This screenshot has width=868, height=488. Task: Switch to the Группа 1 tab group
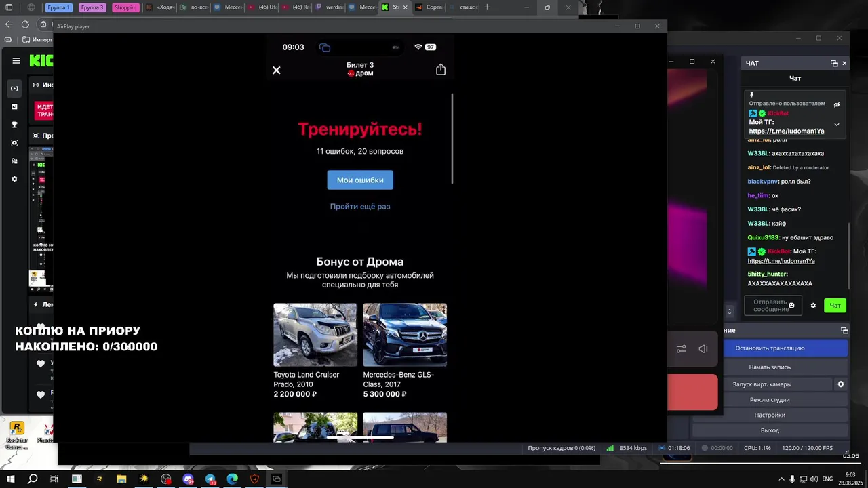point(59,7)
